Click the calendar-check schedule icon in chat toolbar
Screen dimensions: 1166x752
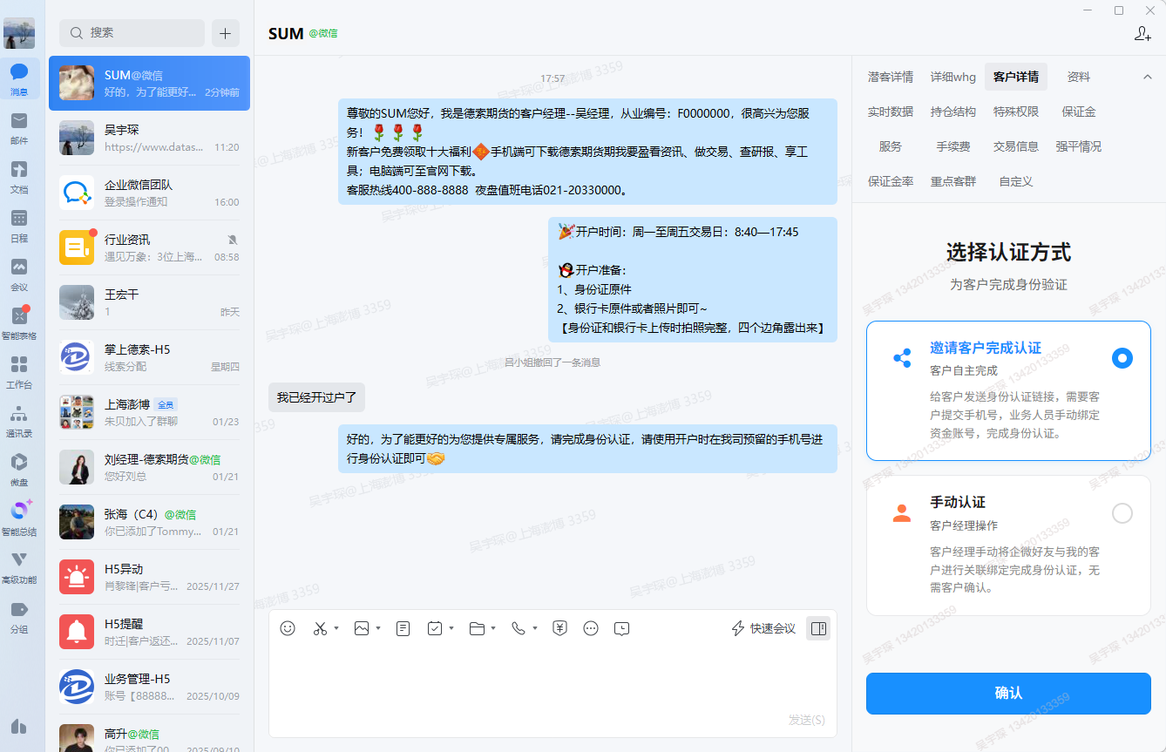(x=435, y=628)
